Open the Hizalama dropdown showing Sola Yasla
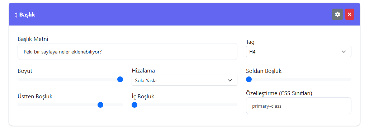 (184, 80)
